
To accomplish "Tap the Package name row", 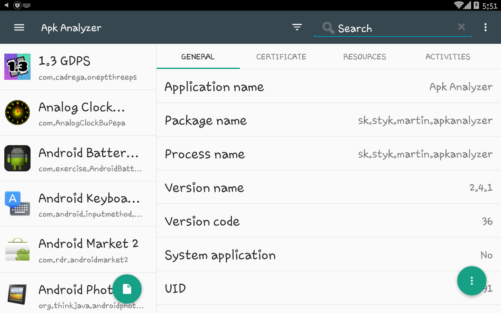I will click(328, 120).
